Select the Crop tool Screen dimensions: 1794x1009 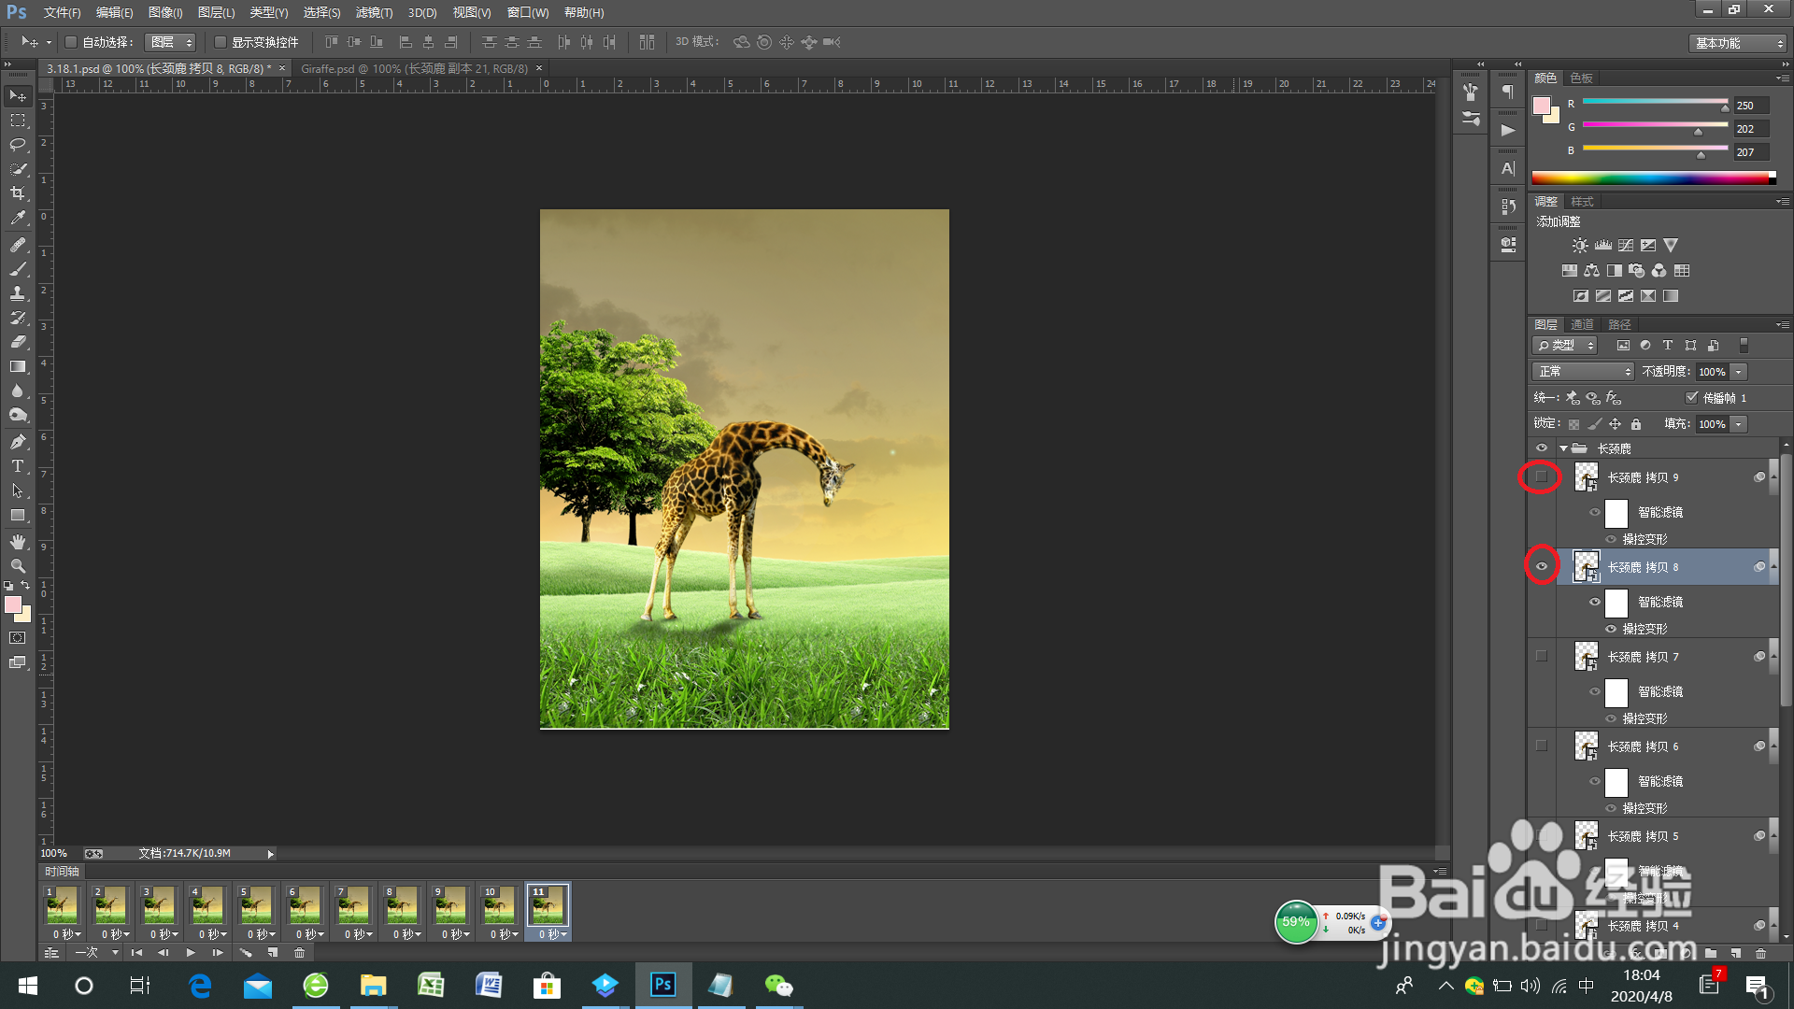click(x=18, y=193)
